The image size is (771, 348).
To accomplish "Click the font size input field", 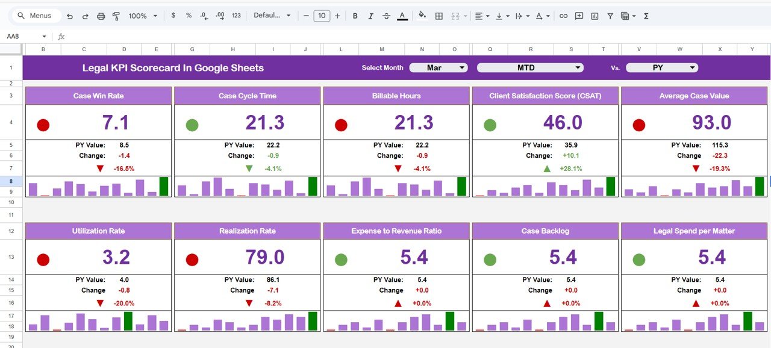I will click(x=322, y=16).
